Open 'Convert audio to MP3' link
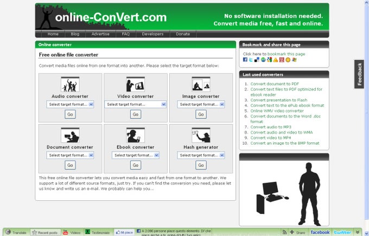The height and width of the screenshot is (236, 369). [x=271, y=127]
